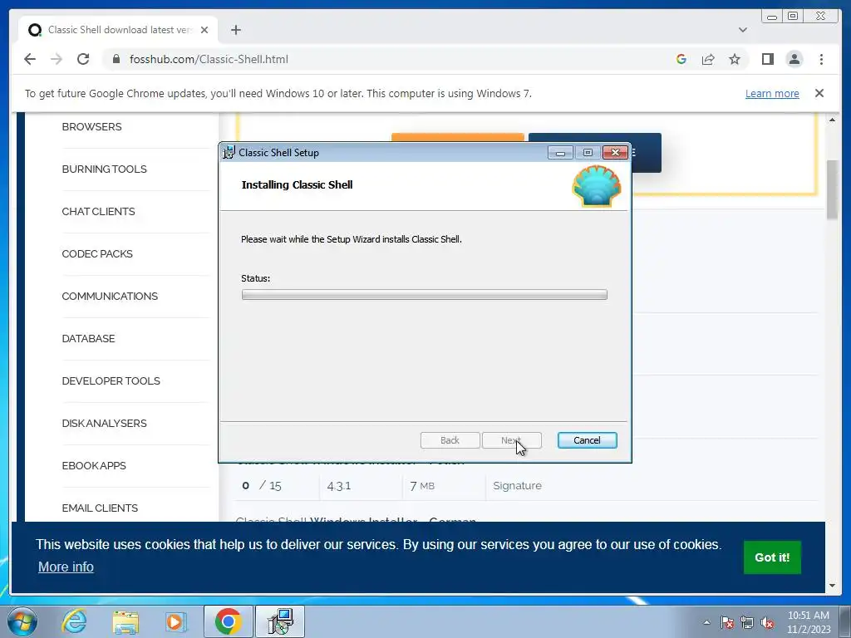Click the disabled Back button
This screenshot has width=851, height=638.
tap(450, 440)
